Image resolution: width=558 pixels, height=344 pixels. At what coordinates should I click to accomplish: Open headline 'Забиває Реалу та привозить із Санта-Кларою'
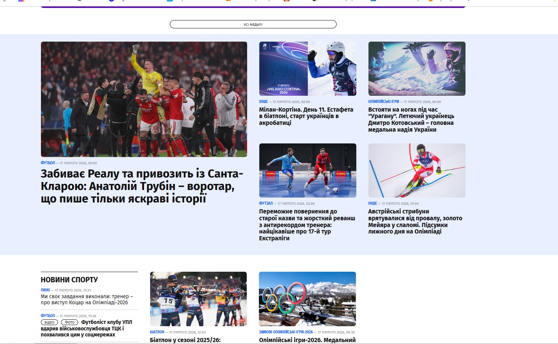click(x=142, y=186)
